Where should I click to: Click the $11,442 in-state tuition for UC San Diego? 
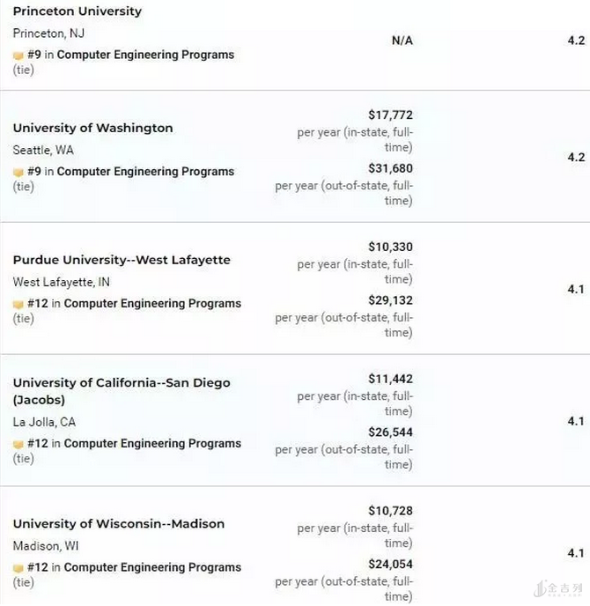(x=390, y=379)
